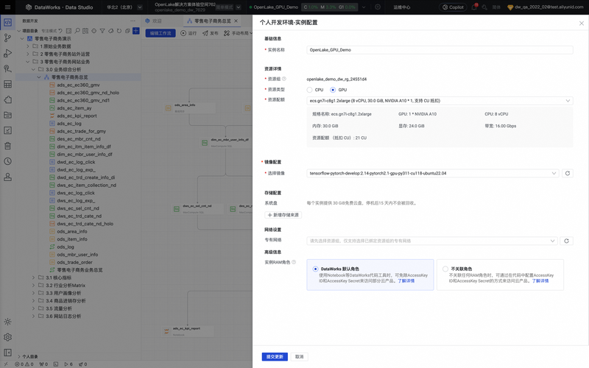The width and height of the screenshot is (589, 368).
Task: Click the dim_ec_mbr_user_info_df node on canvas
Action: click(x=225, y=142)
